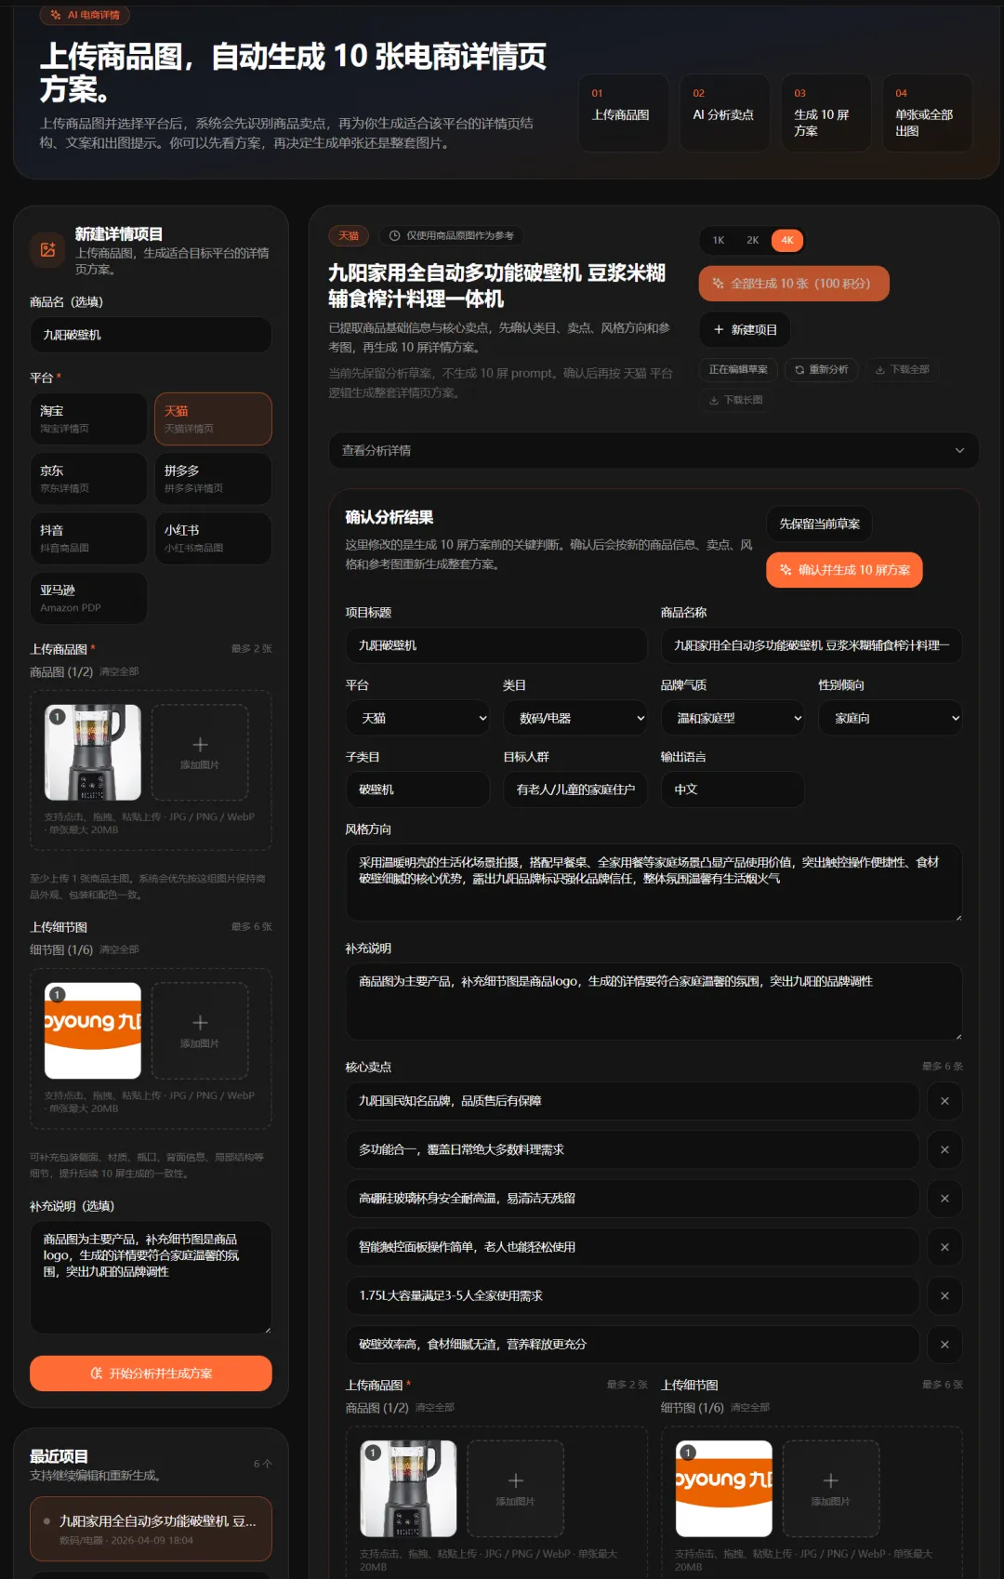Clear all product images in left panel
Viewport: 1004px width, 1579px height.
(119, 671)
